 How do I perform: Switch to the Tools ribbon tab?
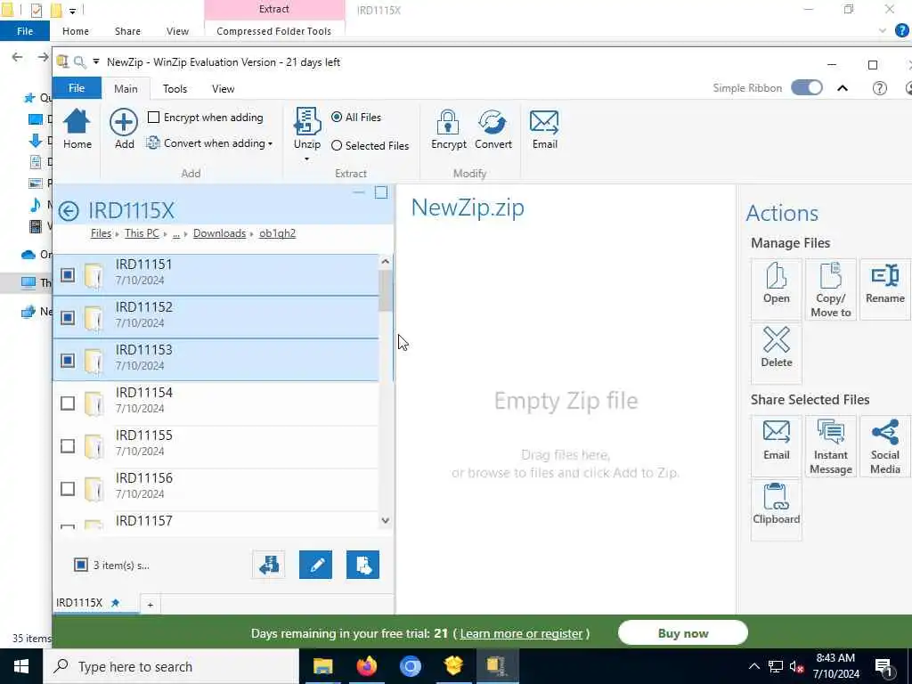pos(175,88)
